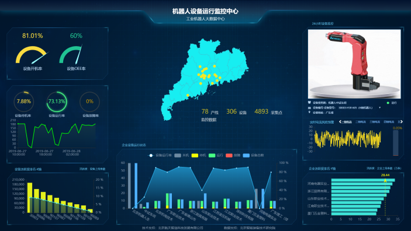
Task: Click the 工业机器人大数据中心 subtitle
Action: tap(205, 19)
